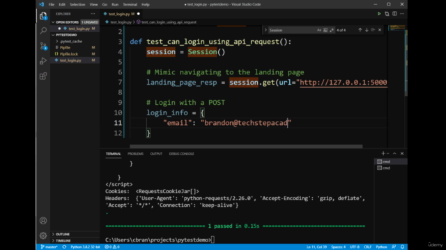
Task: Open the Accounts menu icon
Action: pos(43,221)
